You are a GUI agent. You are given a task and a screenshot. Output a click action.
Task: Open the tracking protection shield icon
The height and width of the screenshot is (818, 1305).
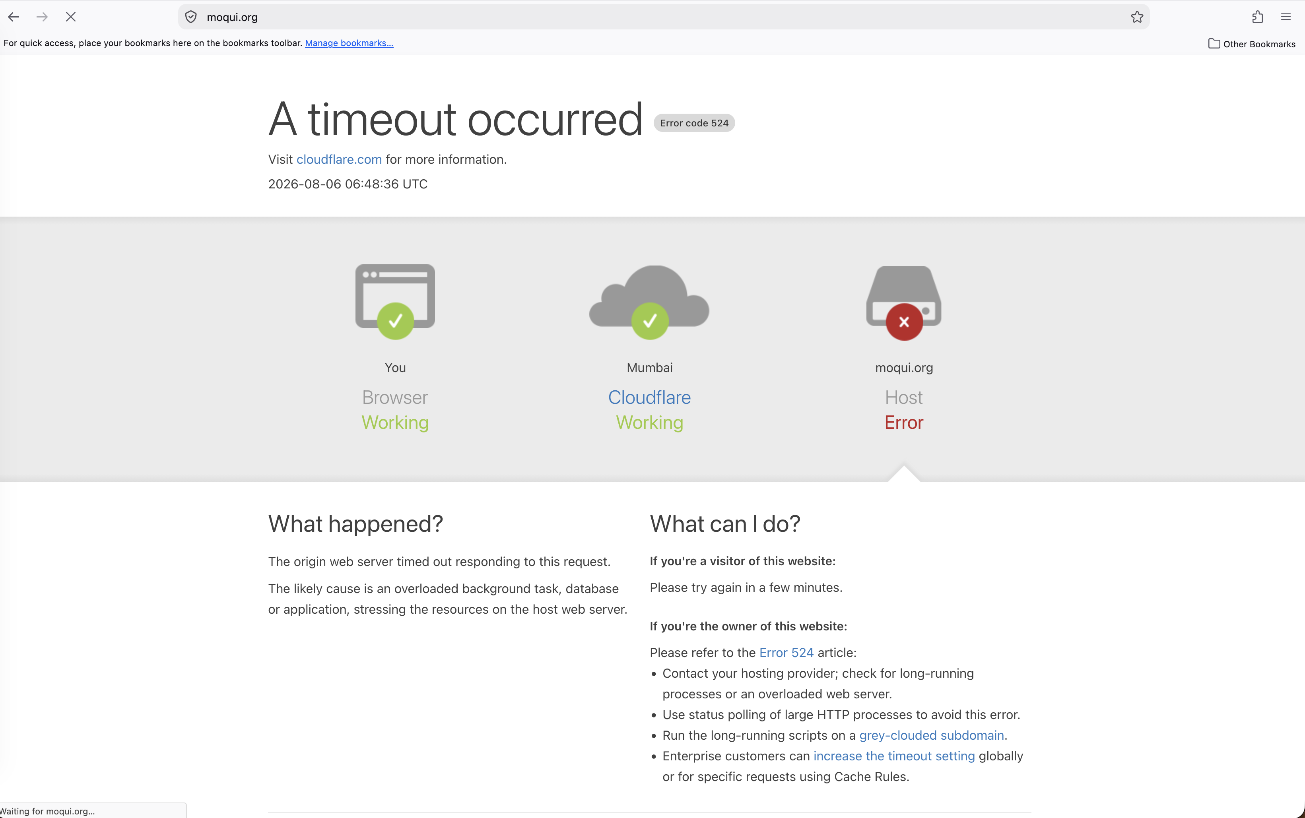click(191, 17)
